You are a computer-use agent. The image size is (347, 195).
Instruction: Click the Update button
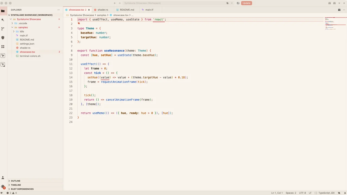pos(246,3)
